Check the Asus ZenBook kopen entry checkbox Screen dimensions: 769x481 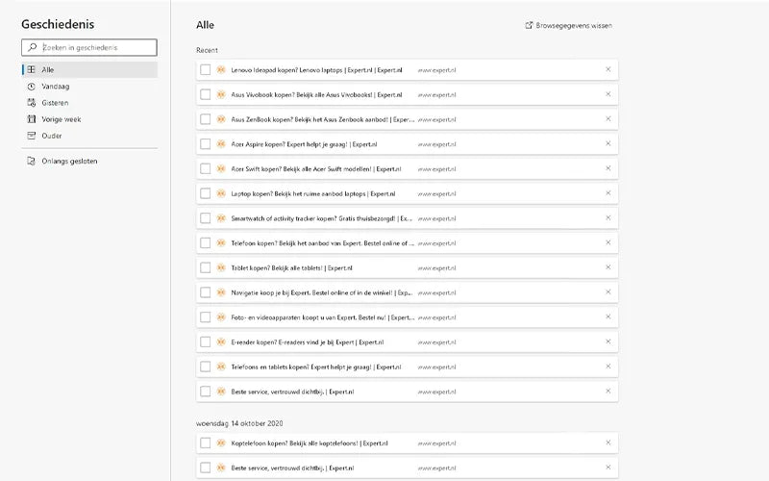[206, 119]
